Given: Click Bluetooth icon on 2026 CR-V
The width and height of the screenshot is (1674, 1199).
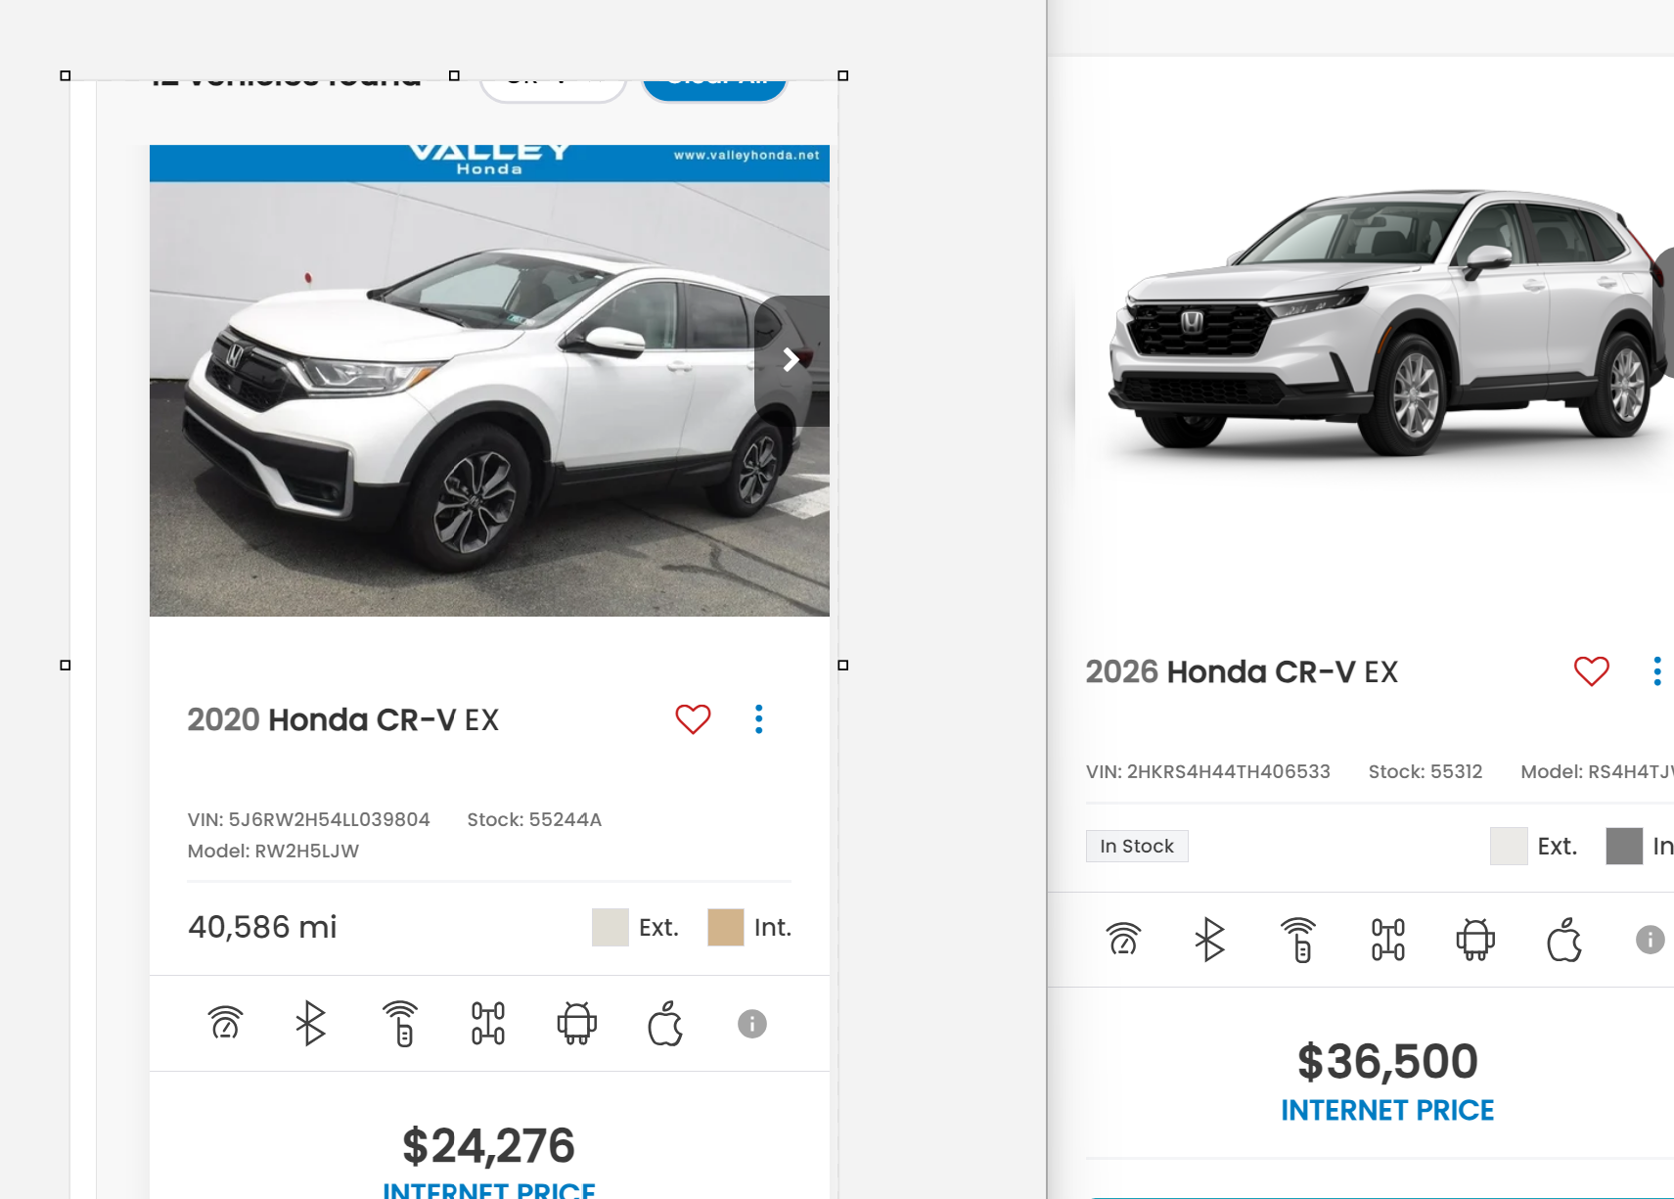Looking at the screenshot, I should 1209,940.
